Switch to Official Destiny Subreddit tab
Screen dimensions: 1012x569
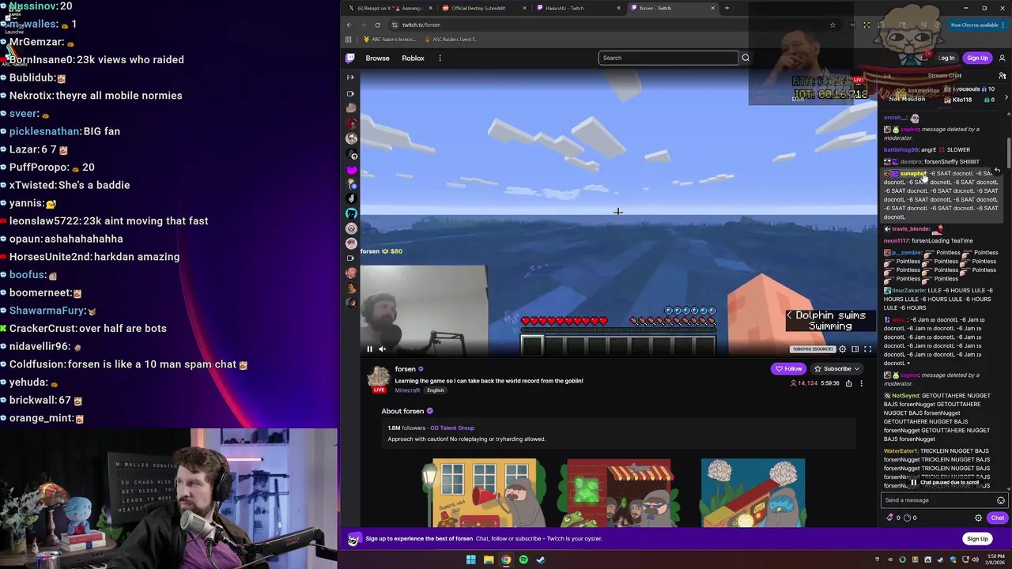point(484,8)
